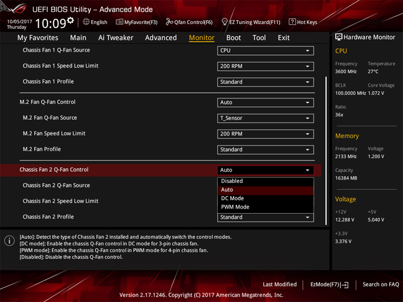
Task: Click Last Modified button
Action: [x=280, y=284]
